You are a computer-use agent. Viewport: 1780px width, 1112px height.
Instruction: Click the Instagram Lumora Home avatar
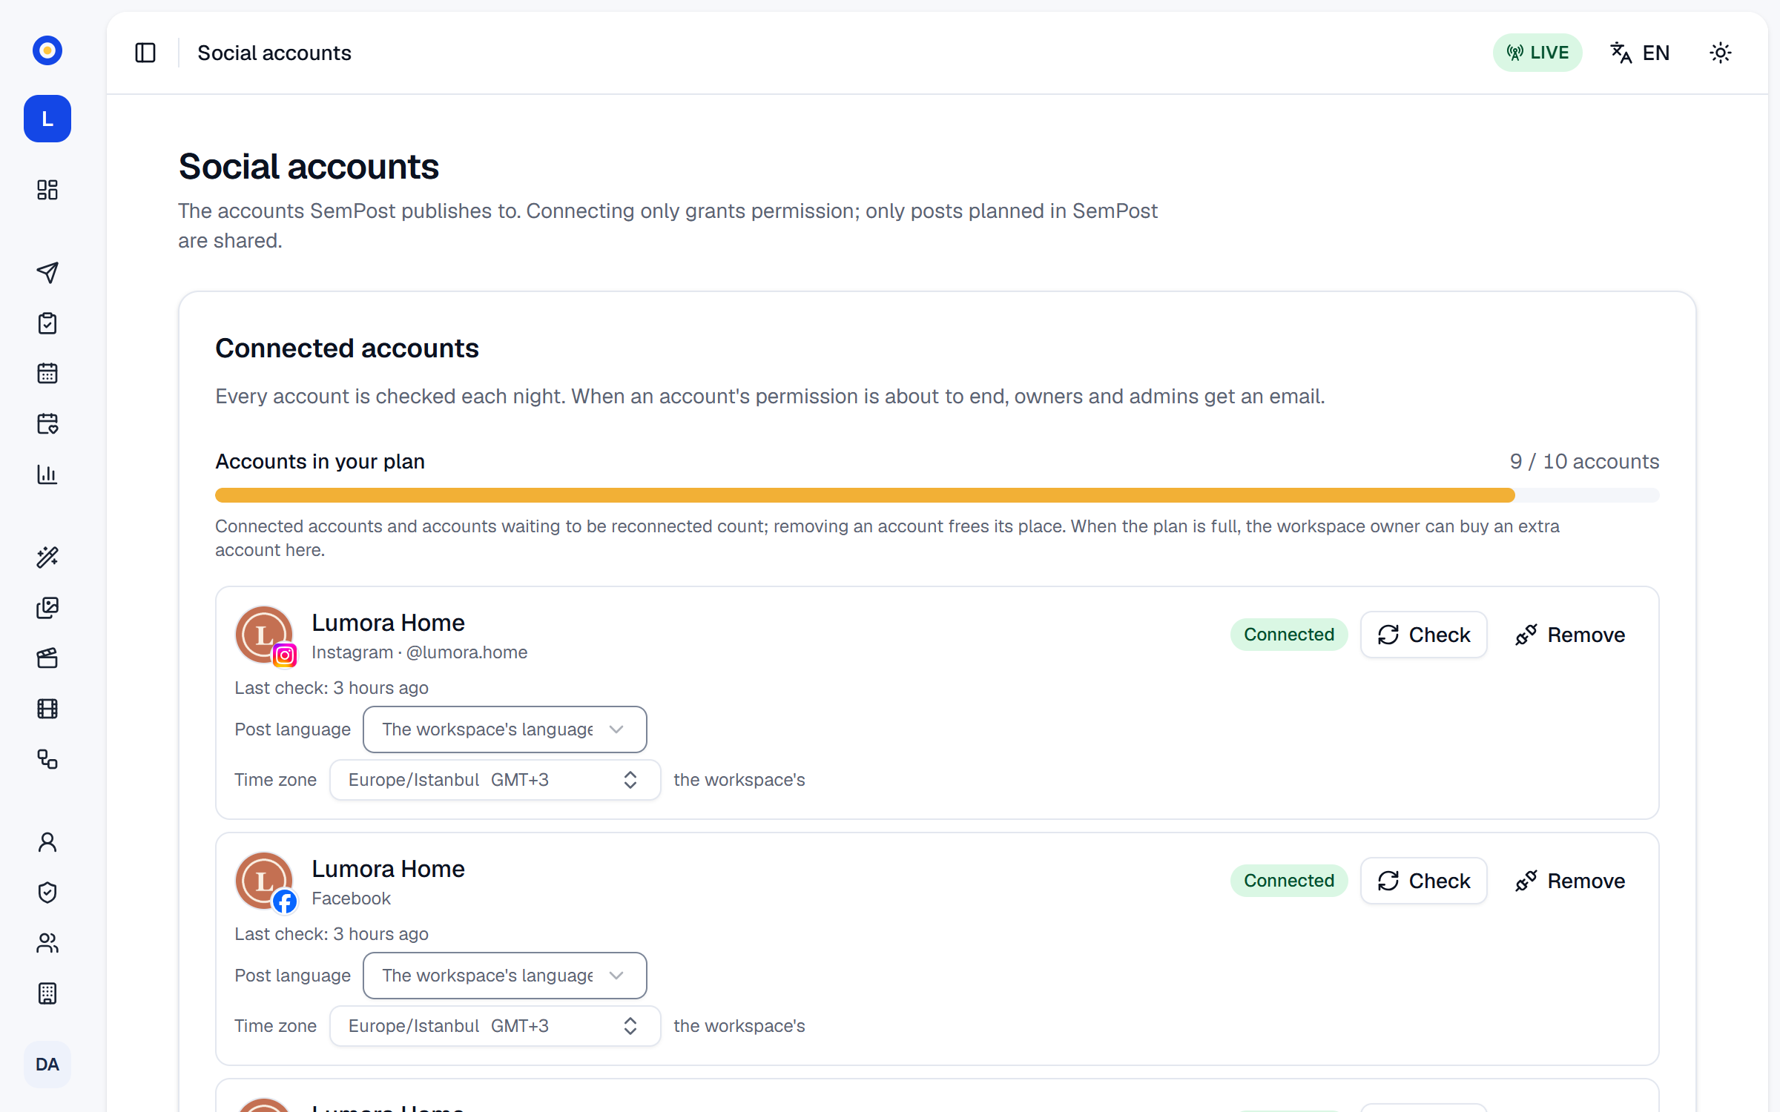(264, 635)
